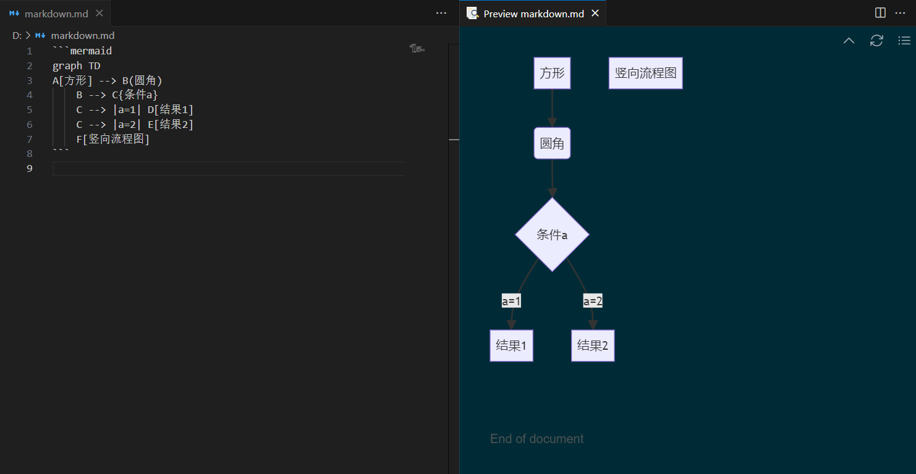This screenshot has height=474, width=916.
Task: Close the Preview markdown.md tab
Action: pos(595,14)
